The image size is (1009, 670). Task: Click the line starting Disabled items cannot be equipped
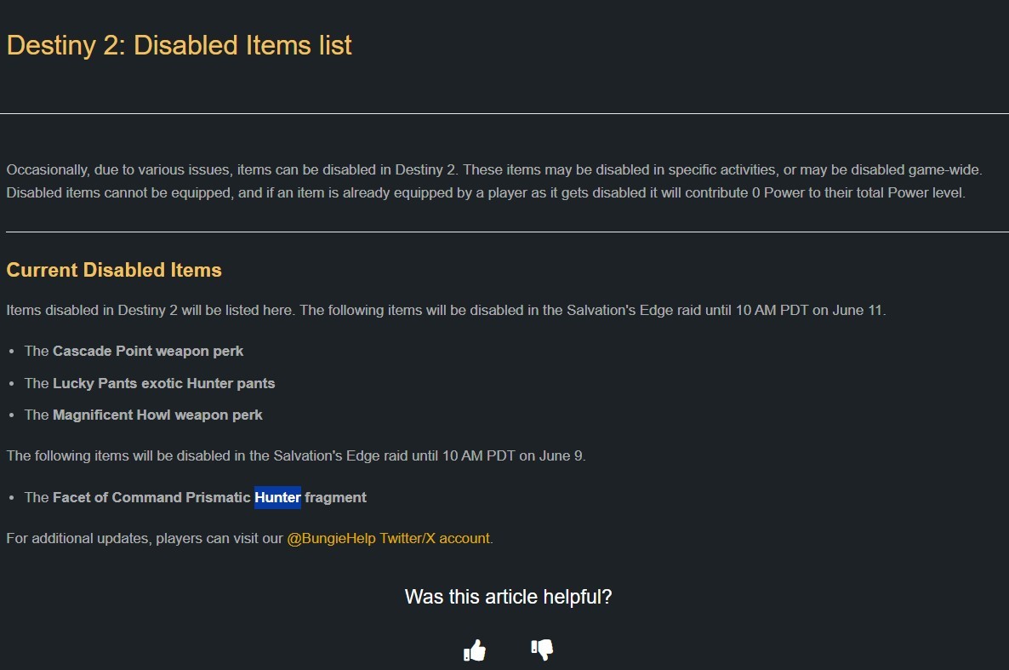(486, 192)
